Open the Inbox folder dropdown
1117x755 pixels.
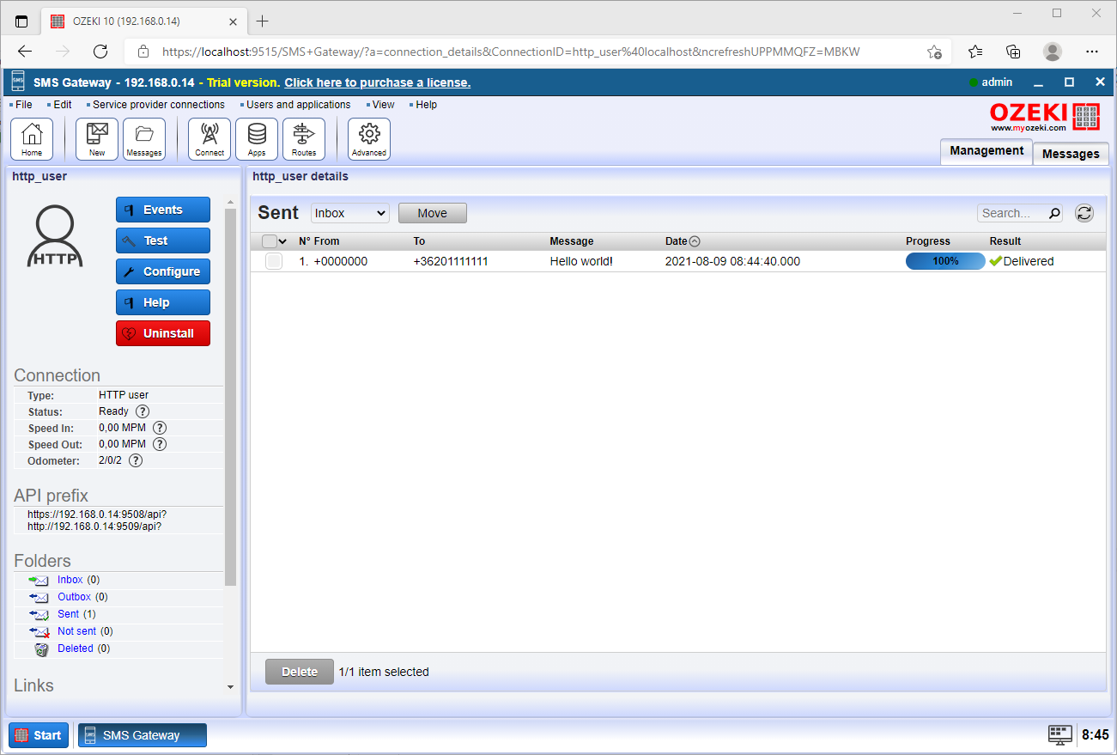(350, 213)
